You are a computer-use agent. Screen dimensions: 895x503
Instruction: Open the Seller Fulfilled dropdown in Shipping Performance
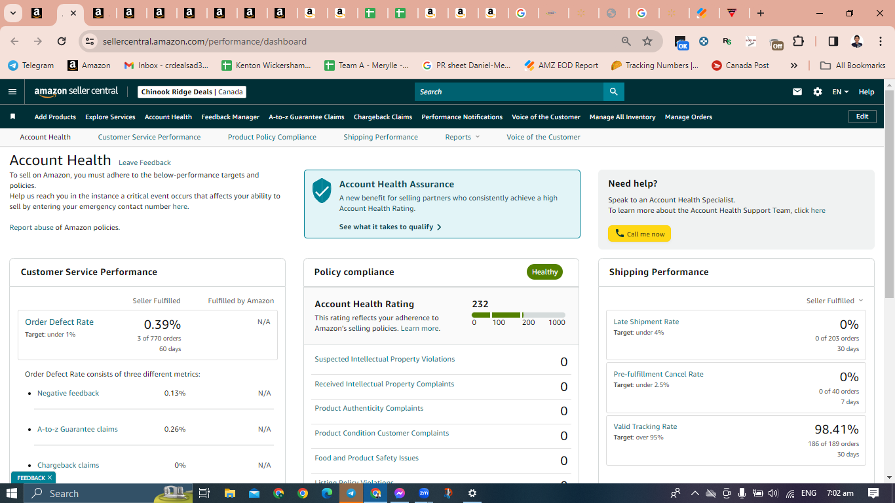[x=835, y=301]
